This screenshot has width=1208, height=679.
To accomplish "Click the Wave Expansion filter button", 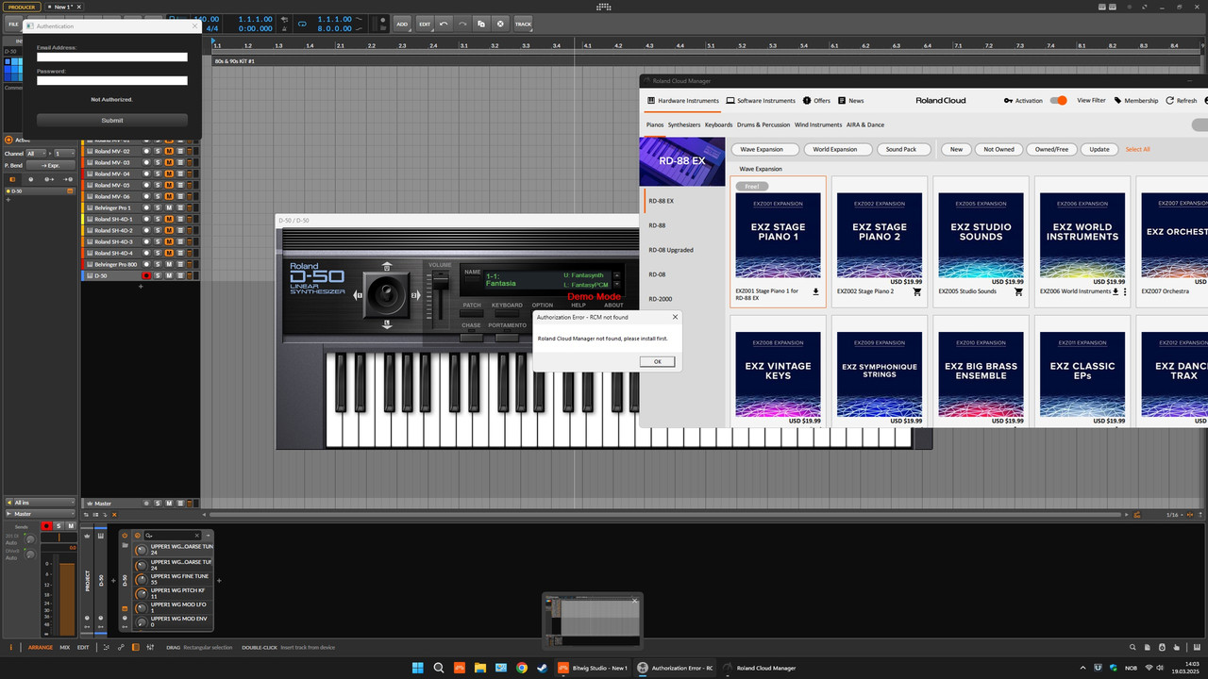I will 764,149.
